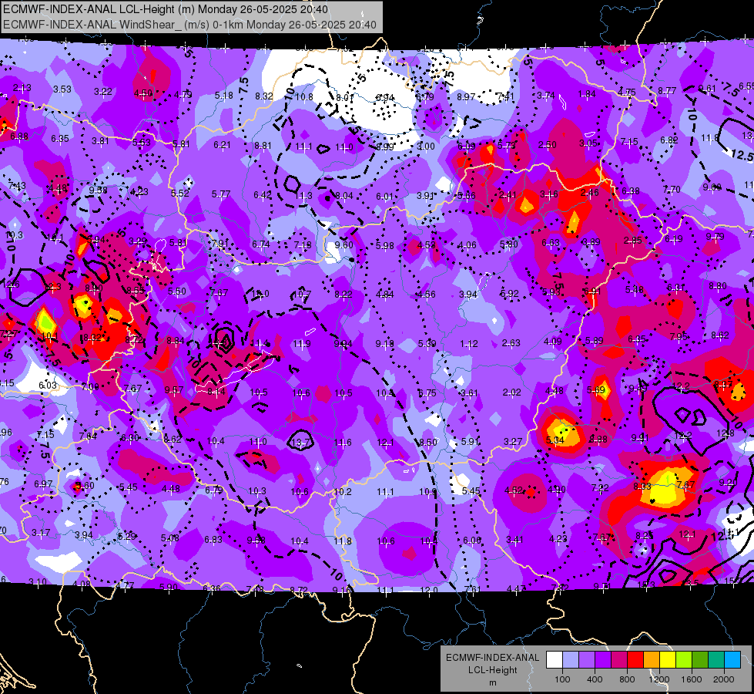754x694 pixels.
Task: Click the grid value 3.41
Action: [514, 540]
